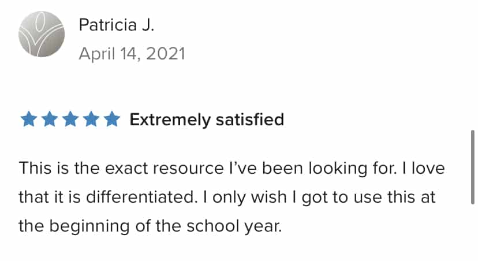This screenshot has height=261, width=478.
Task: Click the Extremely satisfied rating label
Action: [x=207, y=120]
